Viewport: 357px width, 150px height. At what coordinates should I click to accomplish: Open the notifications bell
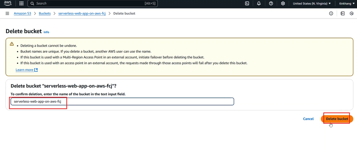click(x=259, y=3)
